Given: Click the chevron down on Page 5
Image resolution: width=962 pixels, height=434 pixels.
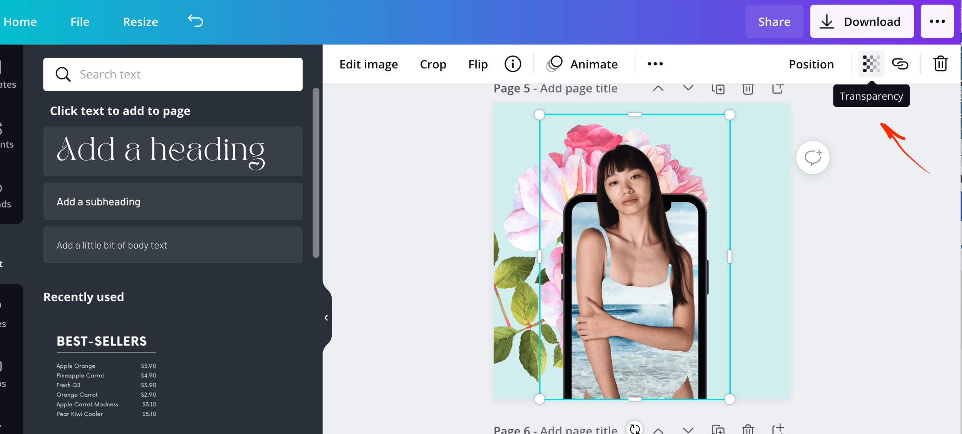Looking at the screenshot, I should (688, 88).
